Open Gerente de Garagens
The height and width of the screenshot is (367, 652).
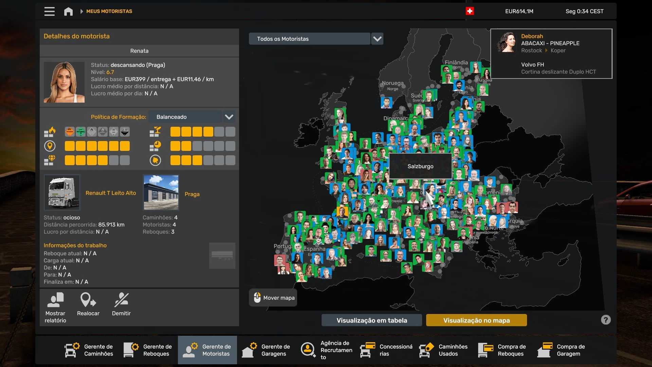point(267,350)
